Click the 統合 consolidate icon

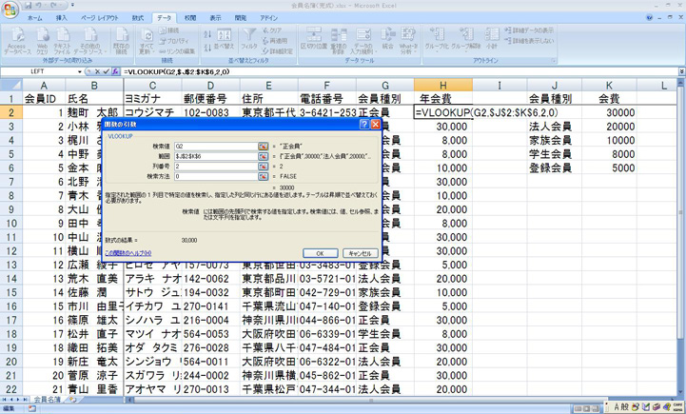[x=387, y=39]
